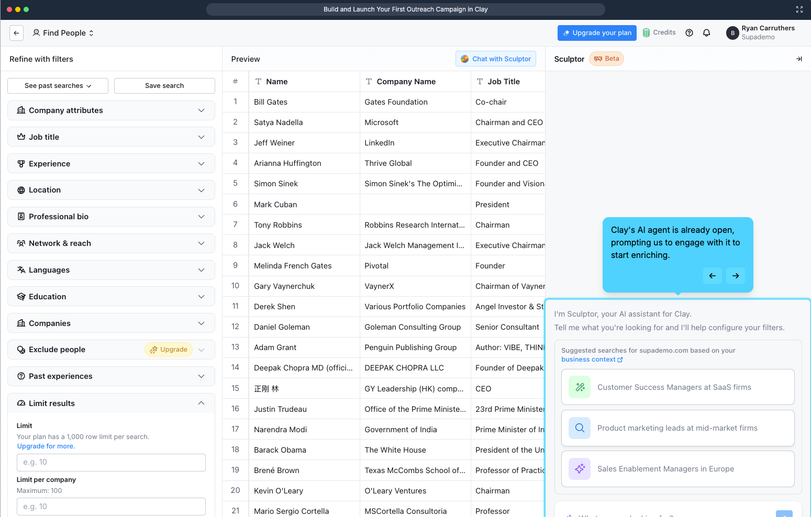The height and width of the screenshot is (517, 811).
Task: Click the Companies building icon
Action: click(21, 323)
